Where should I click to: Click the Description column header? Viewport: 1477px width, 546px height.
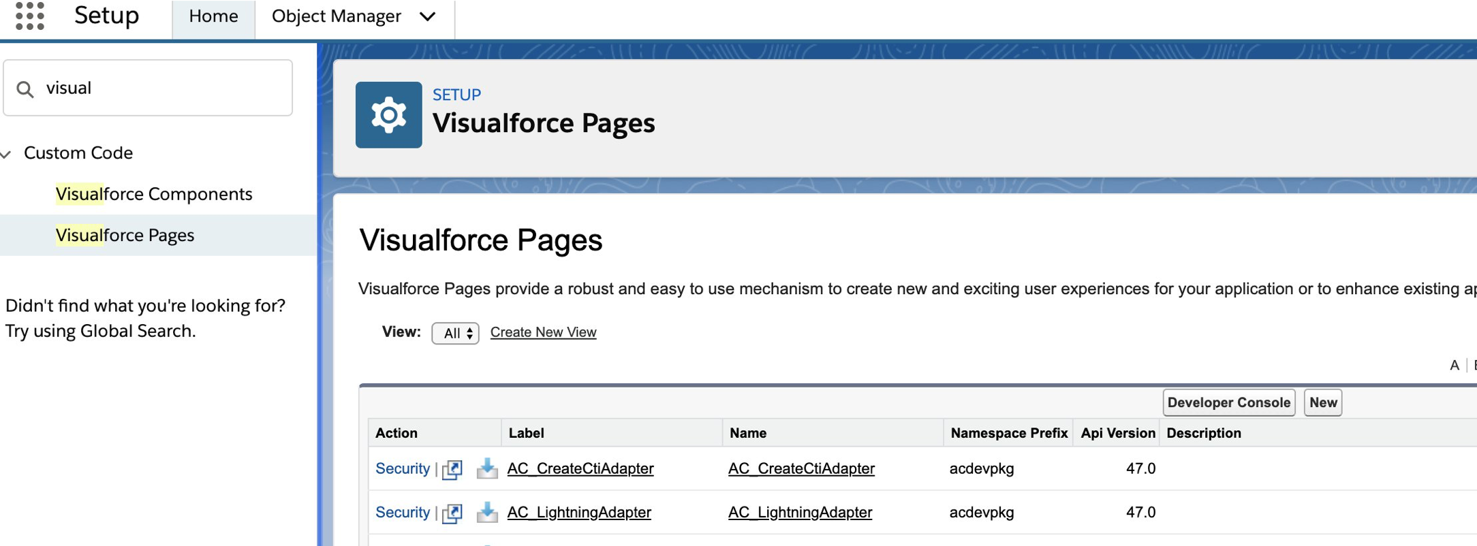click(x=1204, y=433)
